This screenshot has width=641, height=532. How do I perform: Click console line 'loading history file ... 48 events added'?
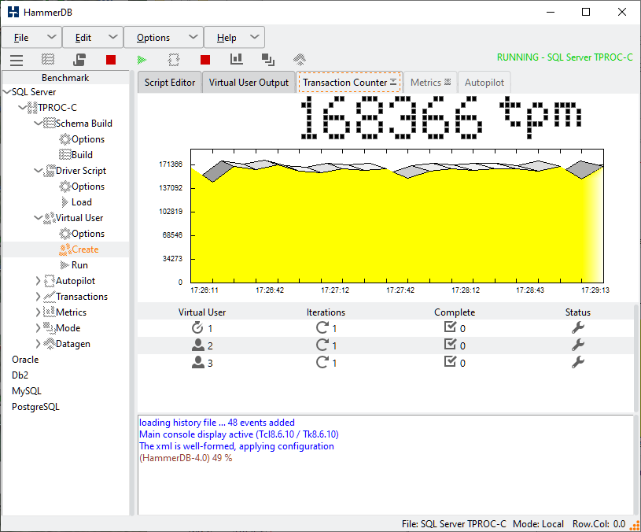pos(217,423)
